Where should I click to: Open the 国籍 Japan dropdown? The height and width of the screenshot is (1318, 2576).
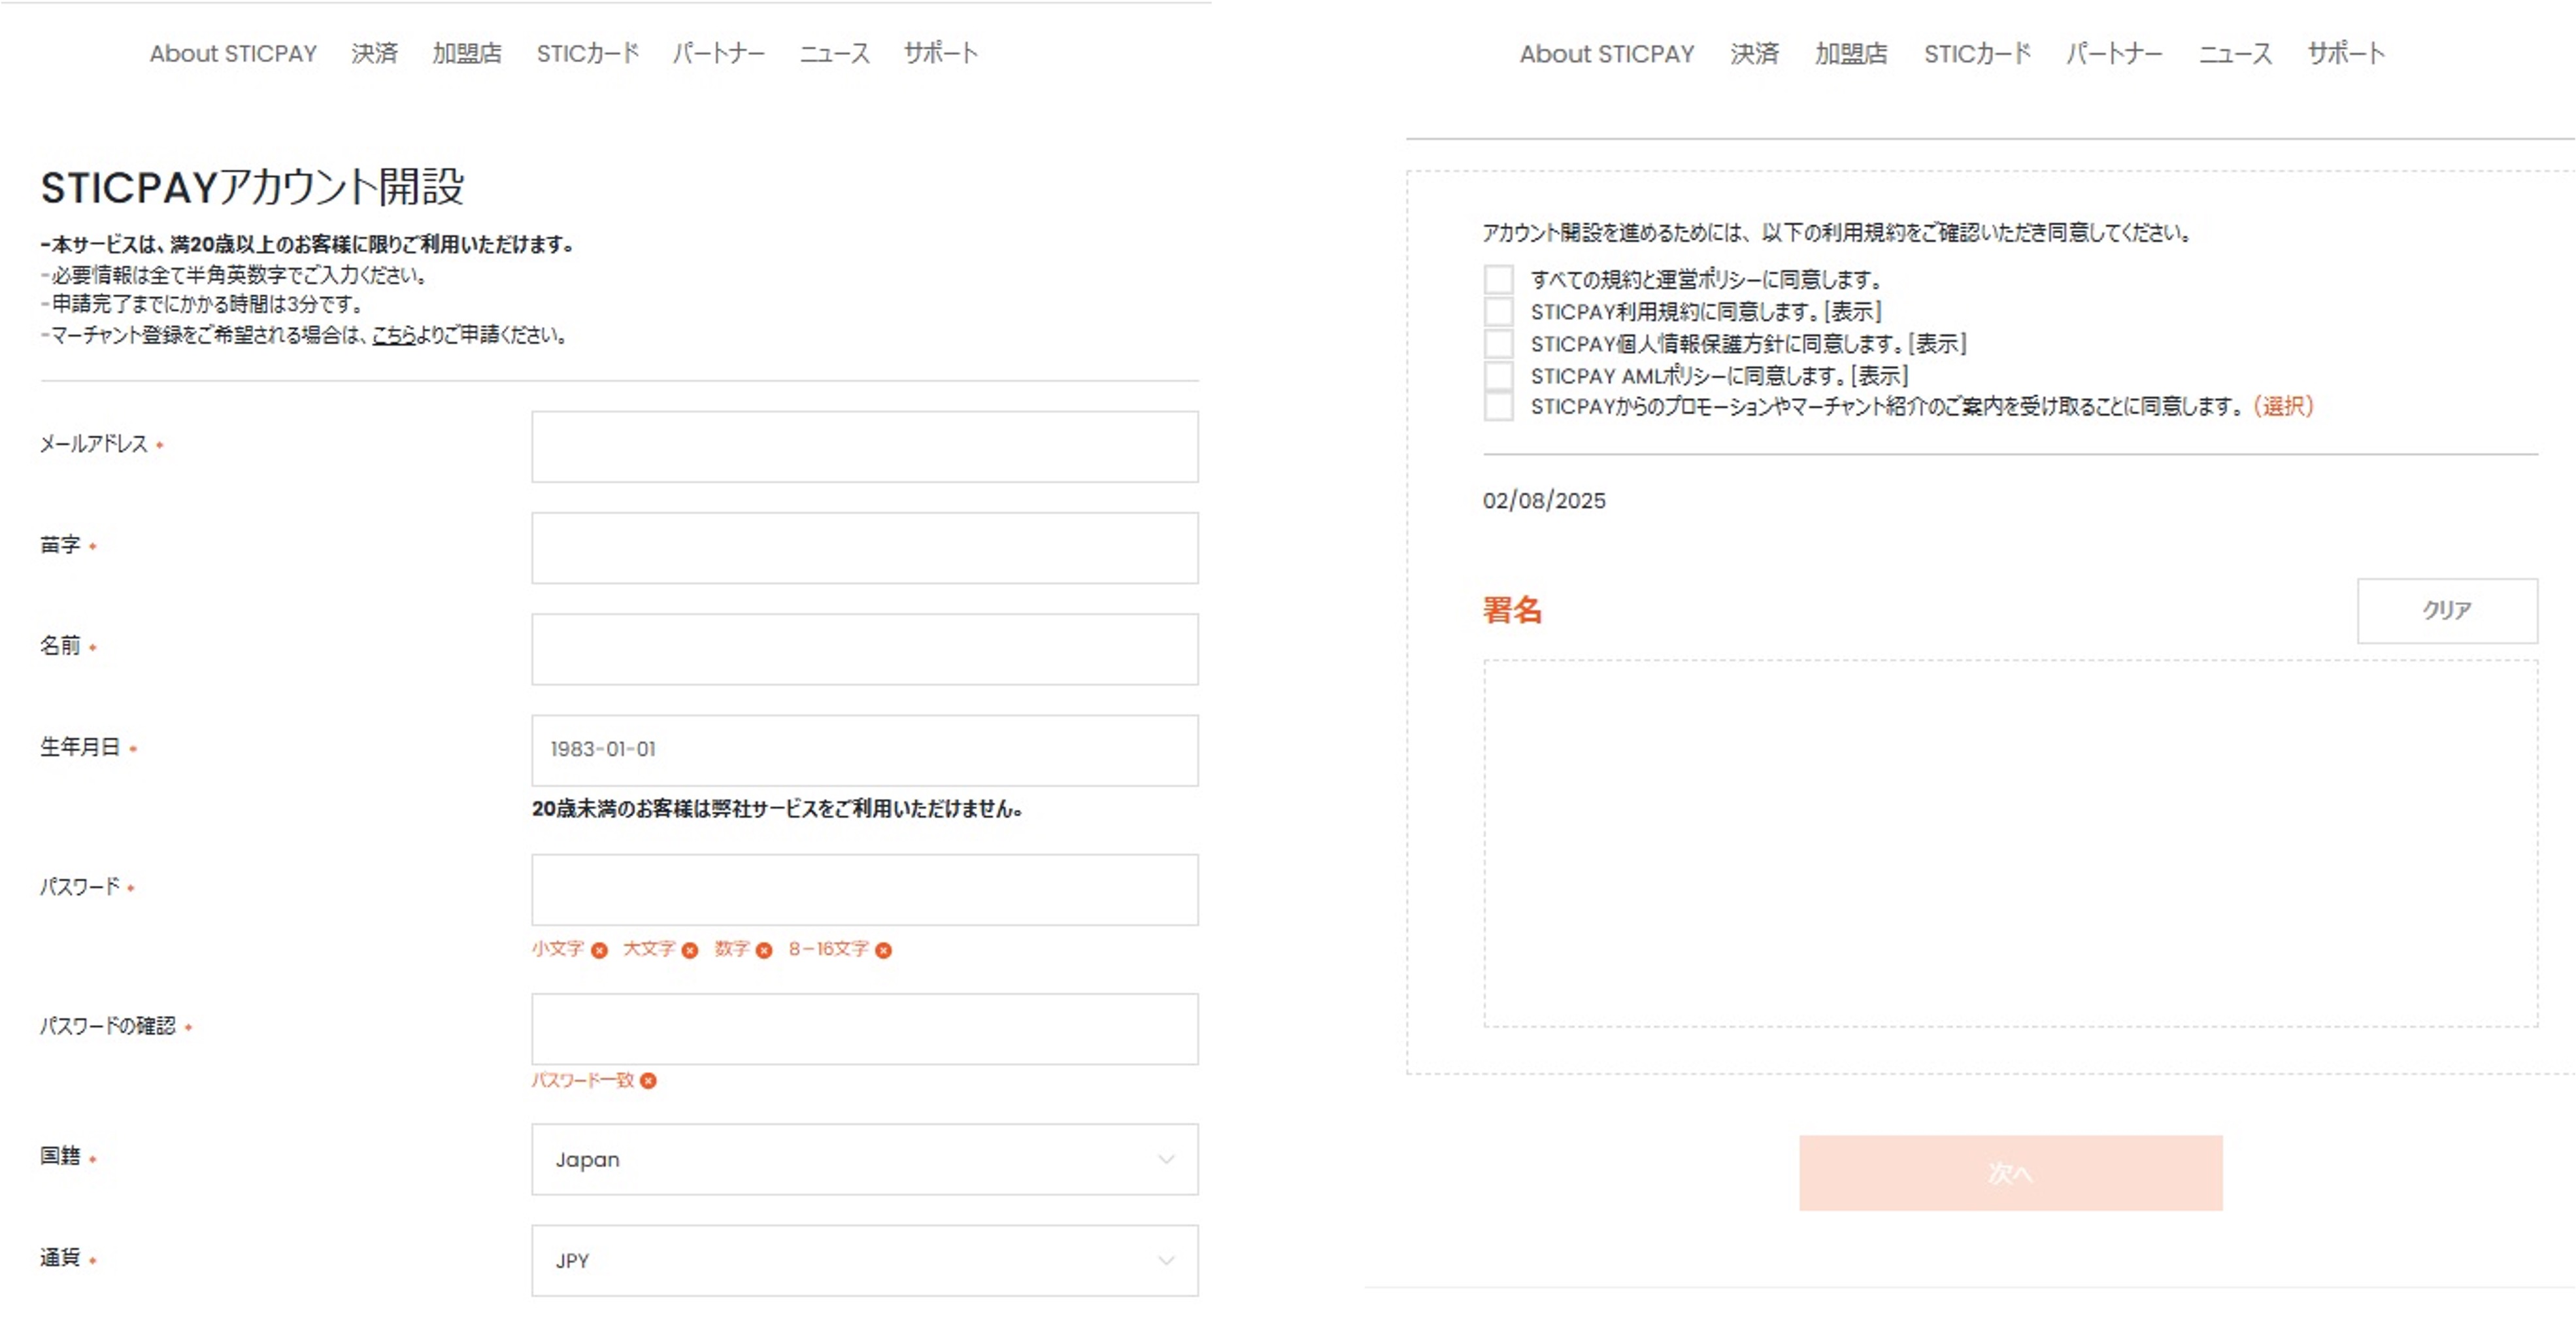(x=864, y=1159)
